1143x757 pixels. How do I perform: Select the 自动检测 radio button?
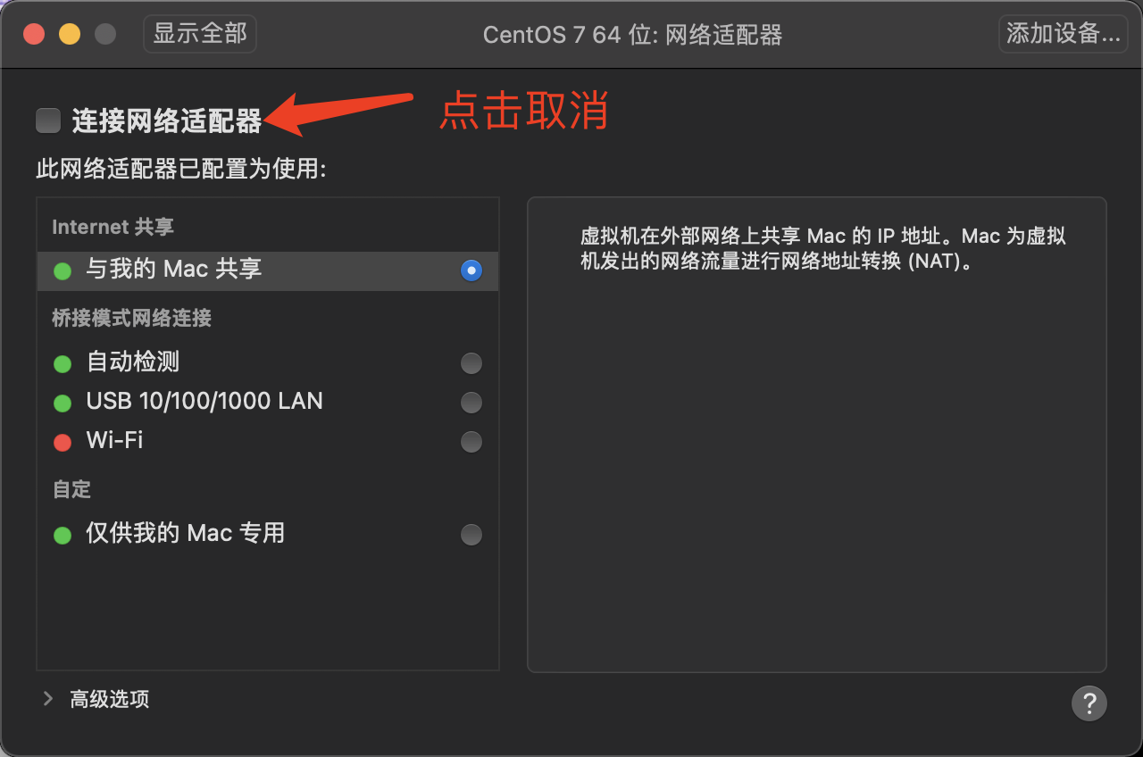471,363
